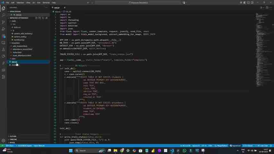Toggle the primary sidebar layout button
Screen dimensions: 274x154
[x=244, y=3]
